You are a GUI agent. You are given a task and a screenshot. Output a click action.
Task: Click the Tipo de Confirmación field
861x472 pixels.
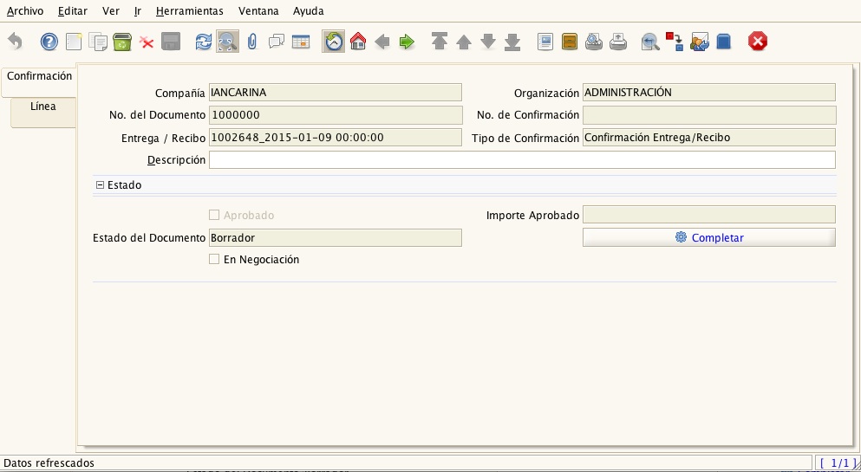tap(709, 138)
